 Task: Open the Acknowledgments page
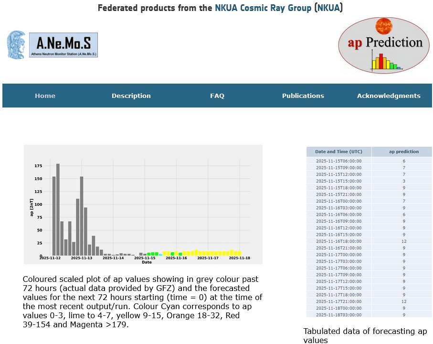[389, 96]
